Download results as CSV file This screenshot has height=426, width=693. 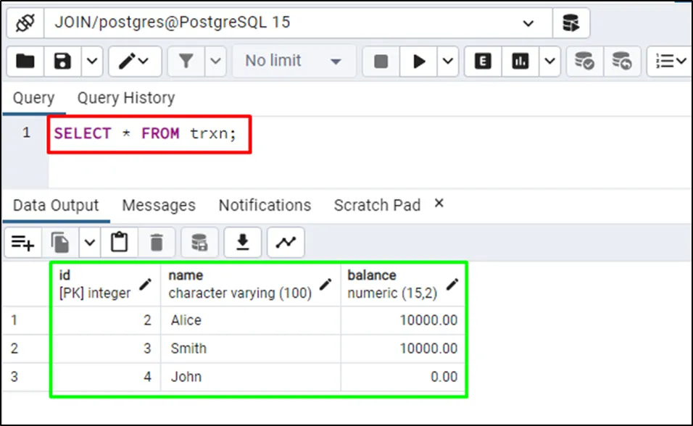coord(243,242)
